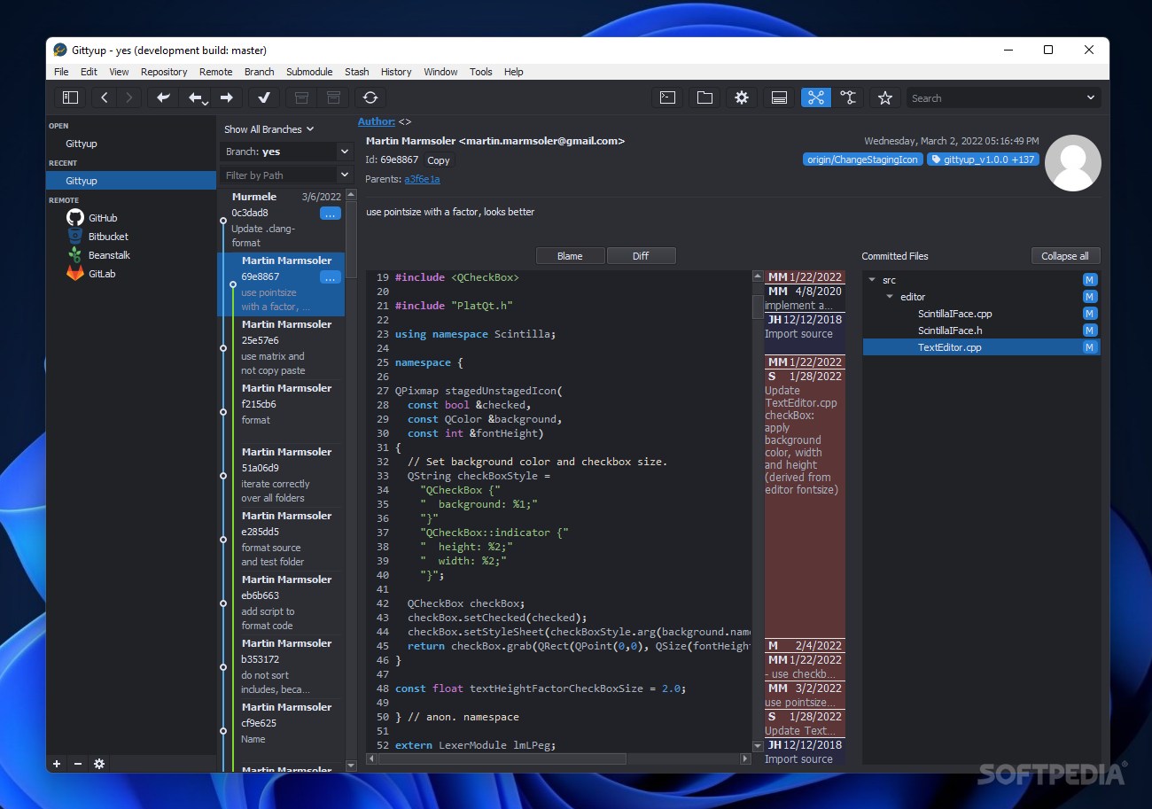Click the Diff button

[x=641, y=256]
